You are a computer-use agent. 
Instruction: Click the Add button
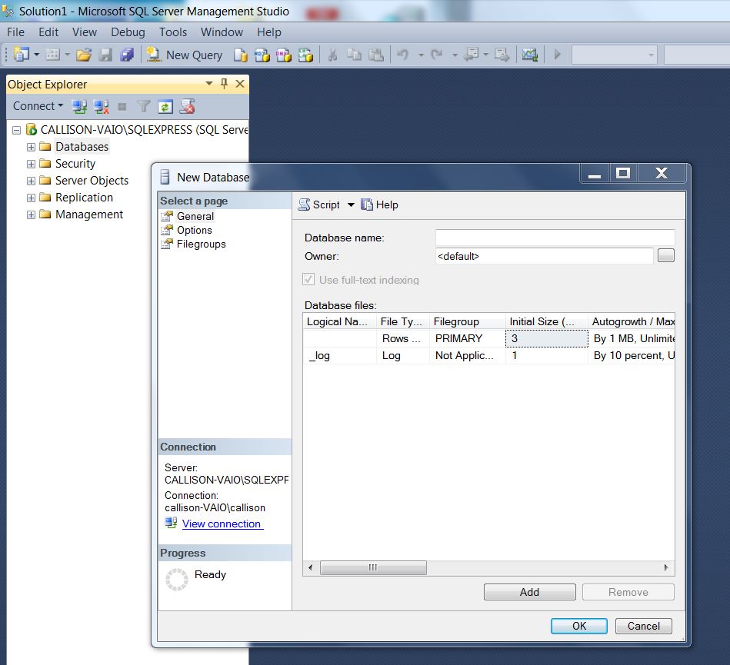click(x=530, y=592)
